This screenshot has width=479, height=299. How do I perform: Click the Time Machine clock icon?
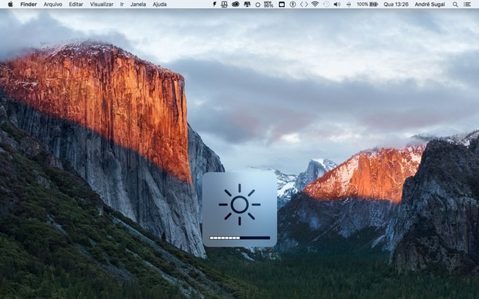326,4
